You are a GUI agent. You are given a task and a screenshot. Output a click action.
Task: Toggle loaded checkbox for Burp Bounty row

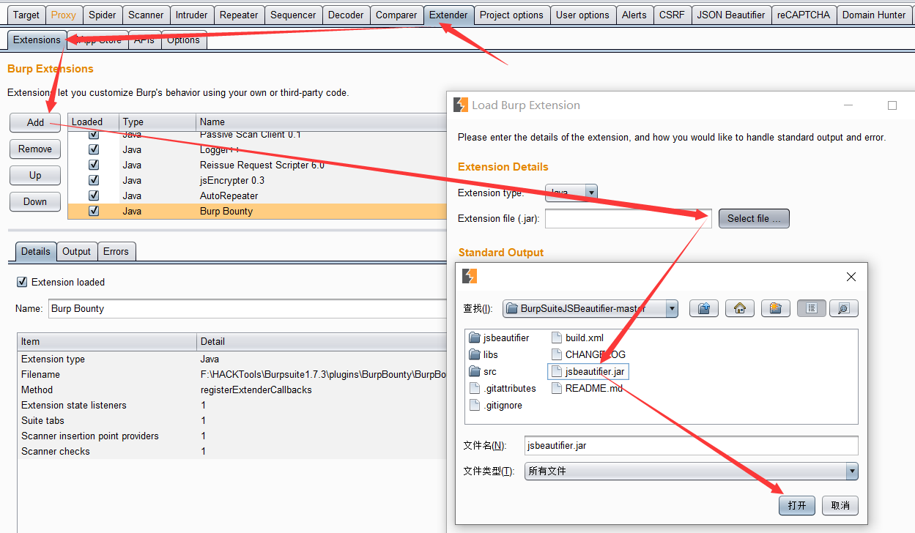(93, 211)
